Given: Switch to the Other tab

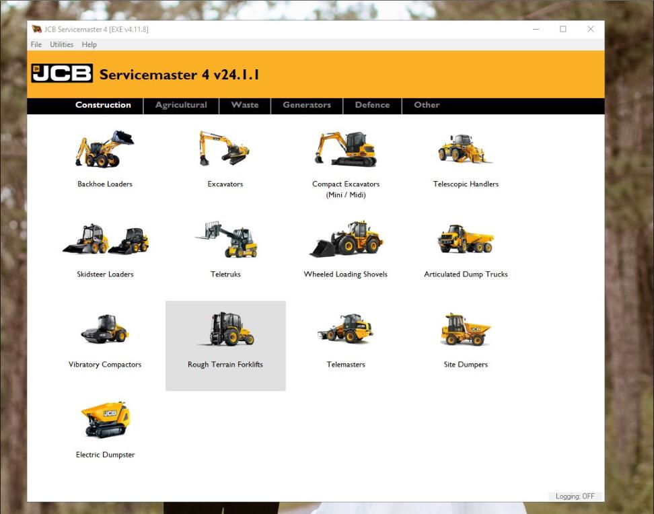Looking at the screenshot, I should coord(427,105).
